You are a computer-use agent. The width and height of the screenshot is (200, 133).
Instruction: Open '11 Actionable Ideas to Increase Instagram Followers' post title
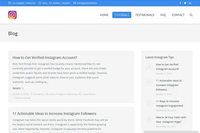[54, 113]
